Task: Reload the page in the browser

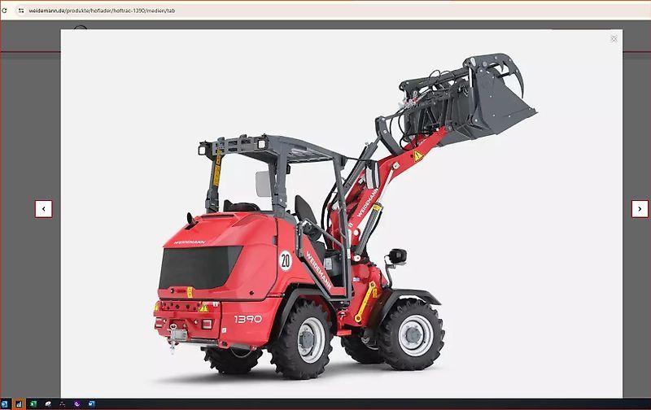Action: [7, 11]
